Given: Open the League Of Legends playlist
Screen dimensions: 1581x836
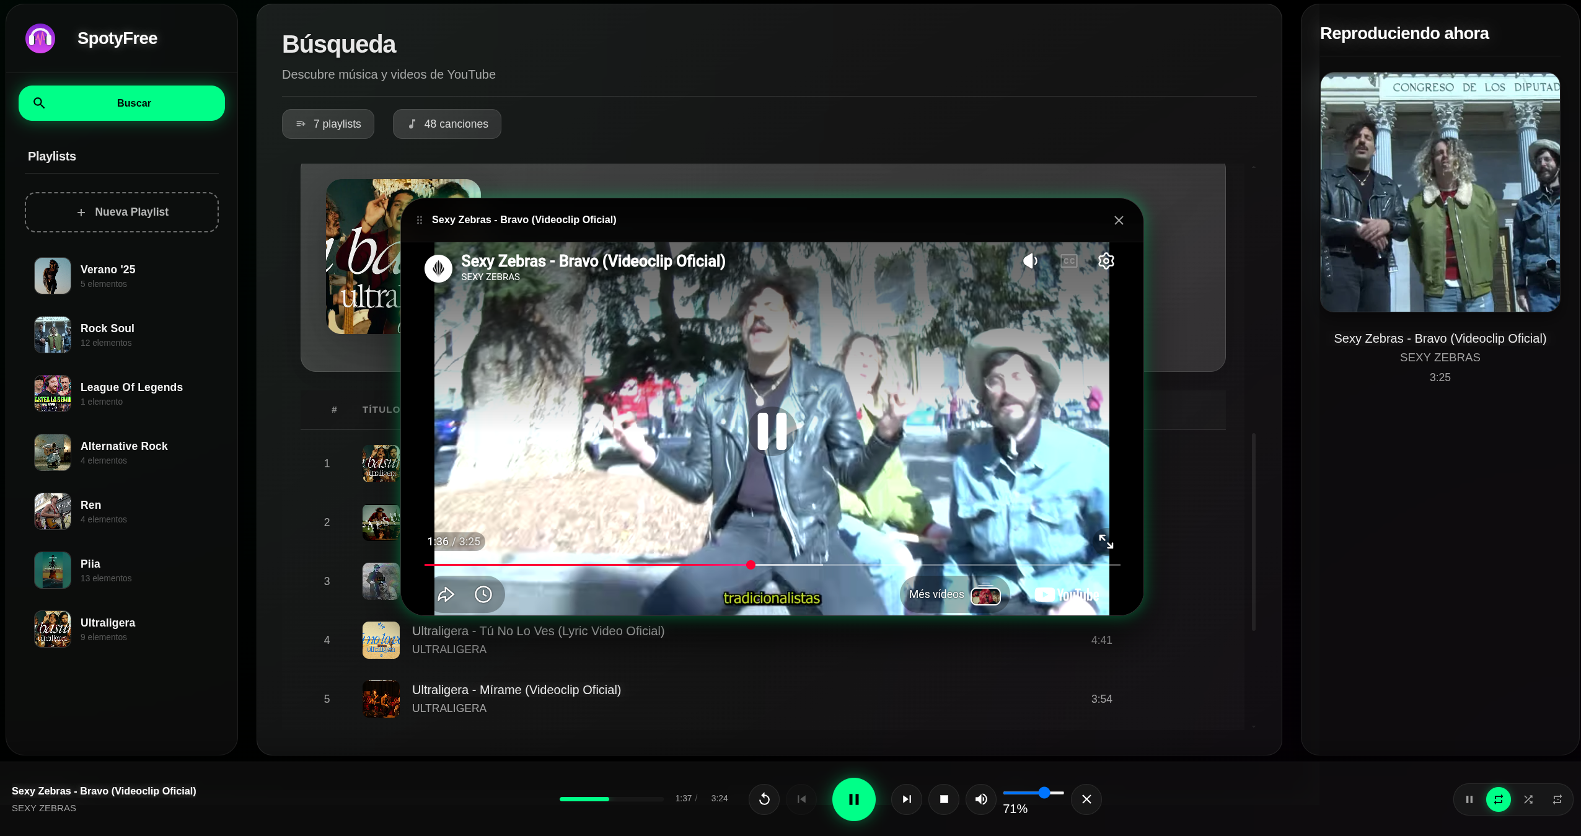Looking at the screenshot, I should point(121,394).
